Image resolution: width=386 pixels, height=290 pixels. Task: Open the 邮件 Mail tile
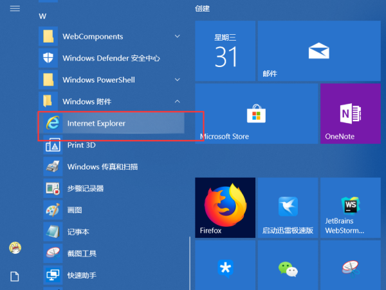pyautogui.click(x=319, y=51)
